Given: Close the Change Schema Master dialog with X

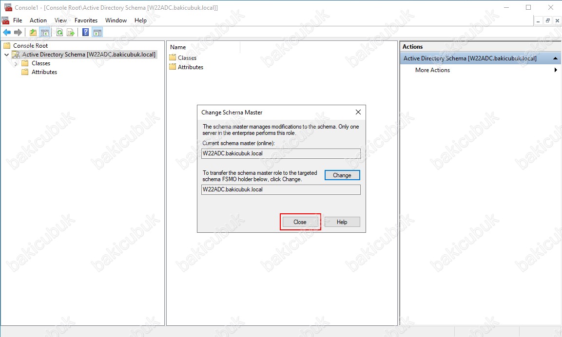Looking at the screenshot, I should click(358, 112).
